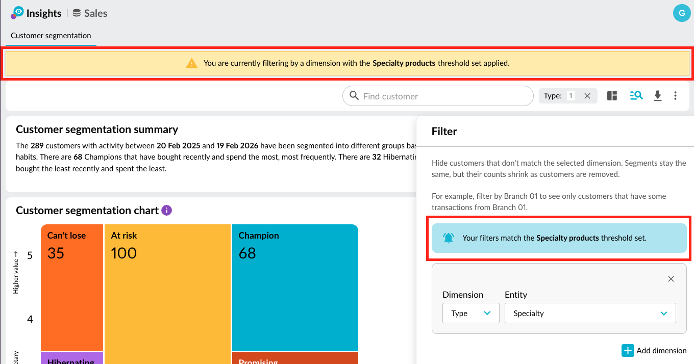The height and width of the screenshot is (364, 694).
Task: Click the warning triangle icon in banner
Action: 191,64
